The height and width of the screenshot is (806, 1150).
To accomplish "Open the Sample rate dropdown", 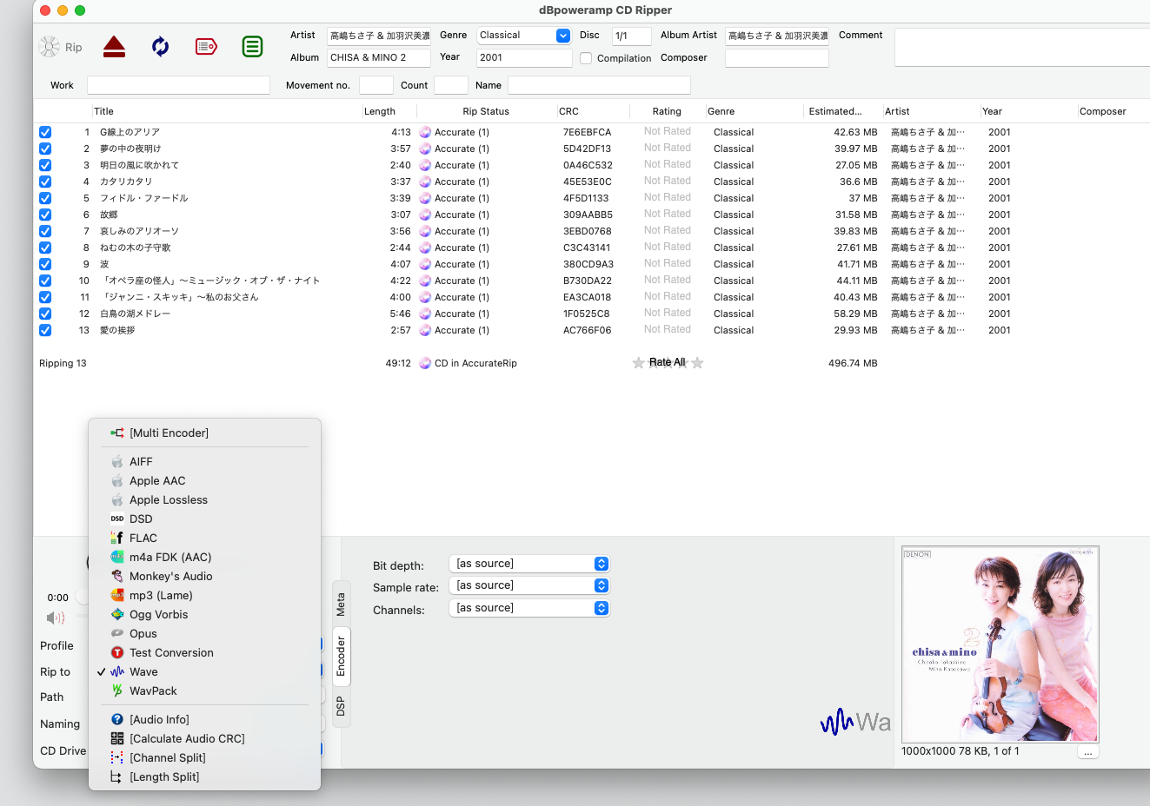I will pos(529,585).
